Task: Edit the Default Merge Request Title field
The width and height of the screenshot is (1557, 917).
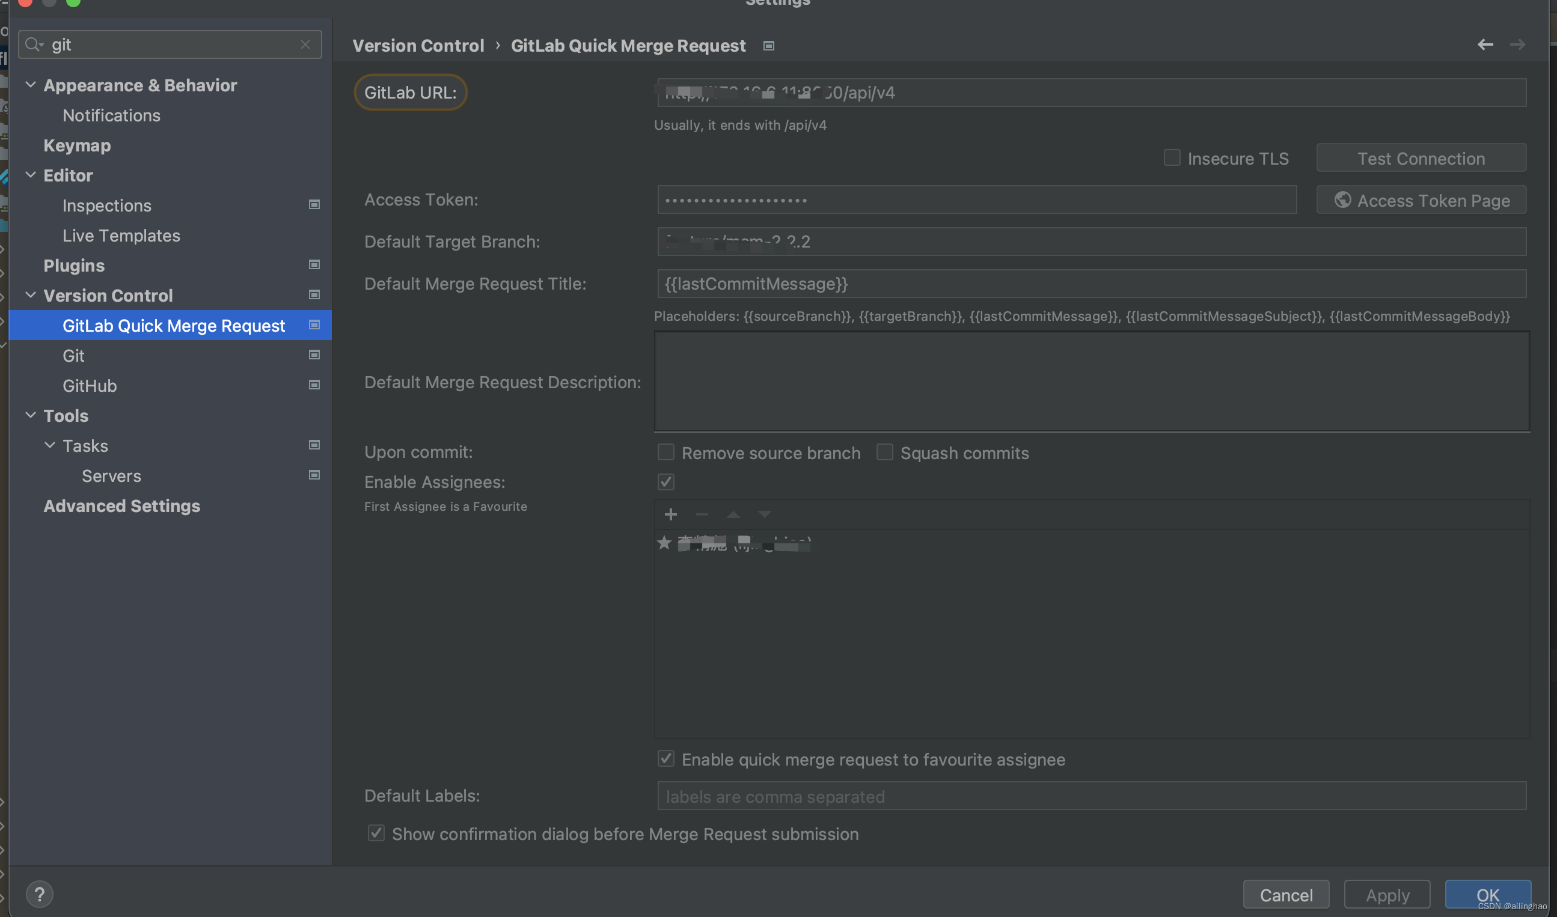Action: tap(1092, 284)
